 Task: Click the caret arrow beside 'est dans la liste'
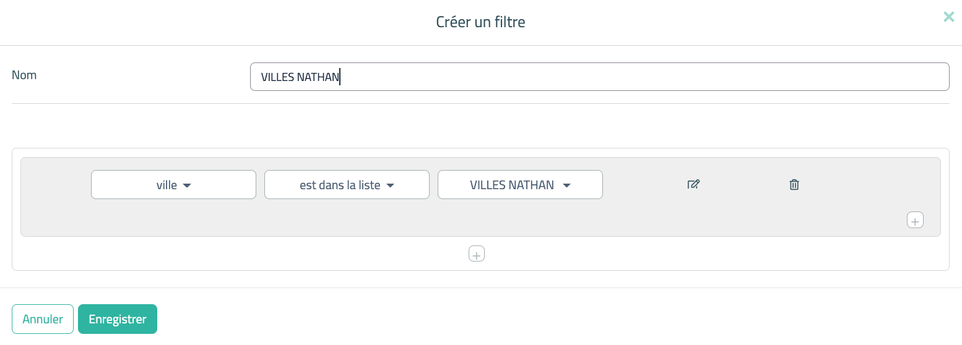391,185
